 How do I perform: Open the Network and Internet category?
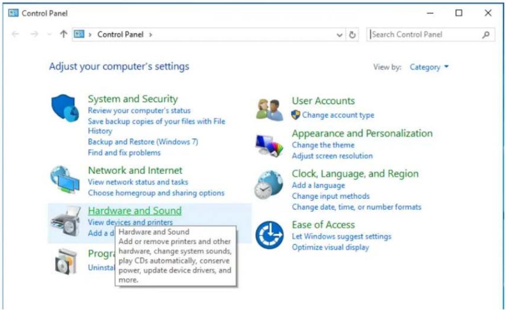pos(135,170)
